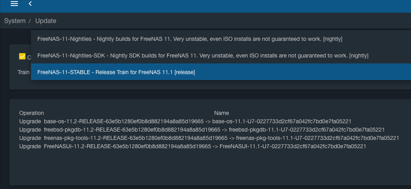411x189 pixels.
Task: Click the base-os-11.1-U7 target version text
Action: coord(281,121)
